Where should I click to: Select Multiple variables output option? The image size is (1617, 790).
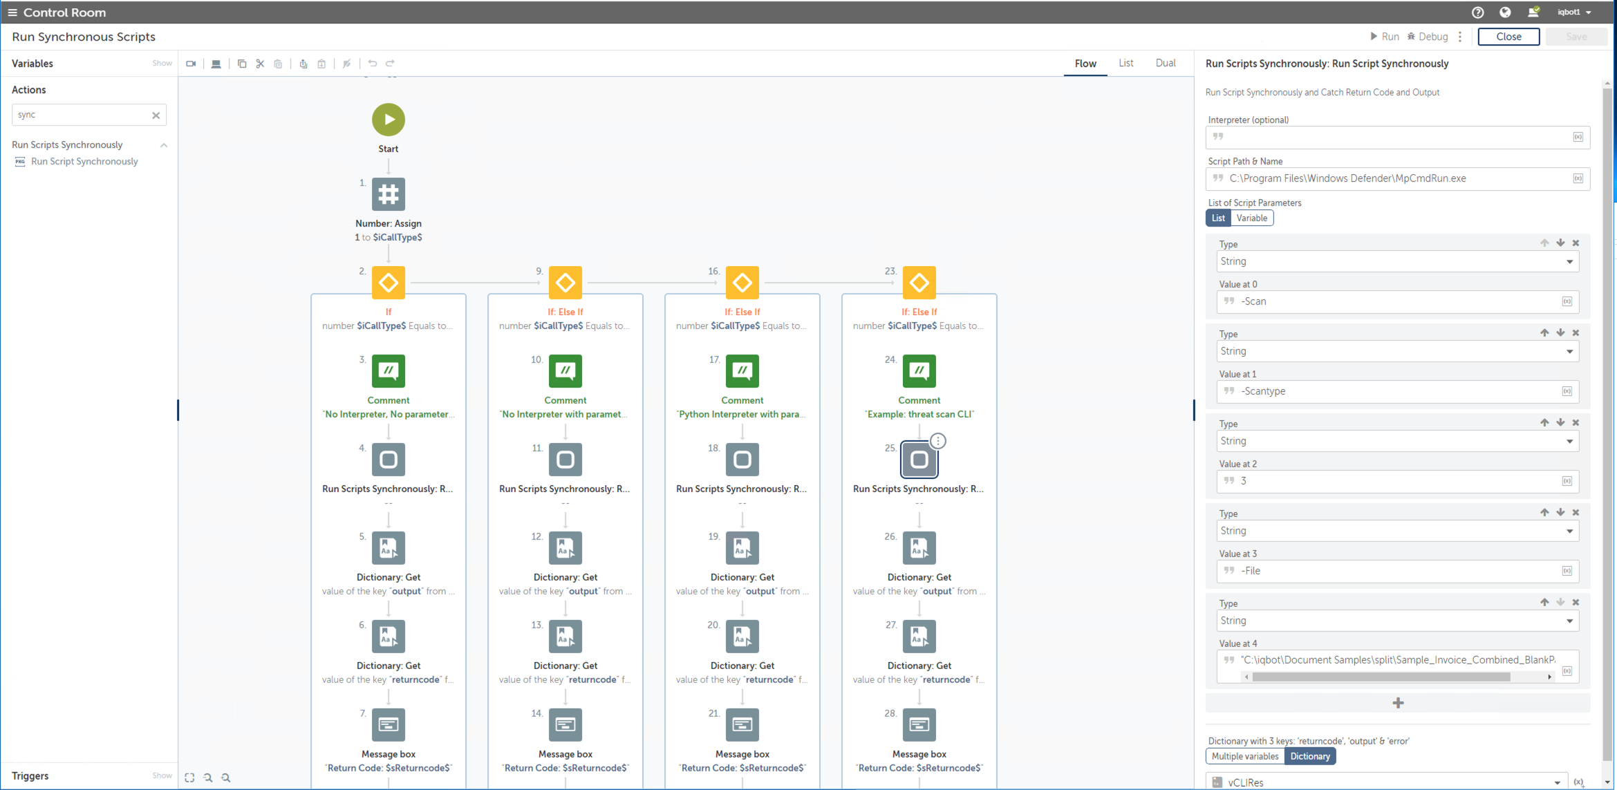[1244, 756]
